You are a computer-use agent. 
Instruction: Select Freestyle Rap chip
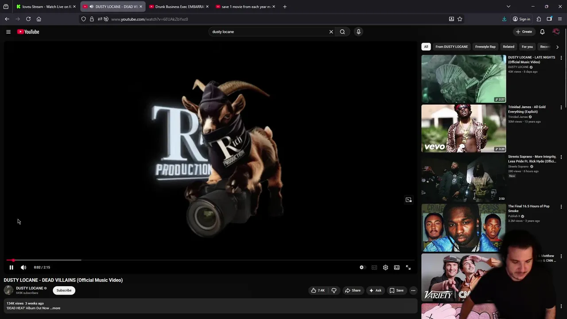click(x=485, y=47)
